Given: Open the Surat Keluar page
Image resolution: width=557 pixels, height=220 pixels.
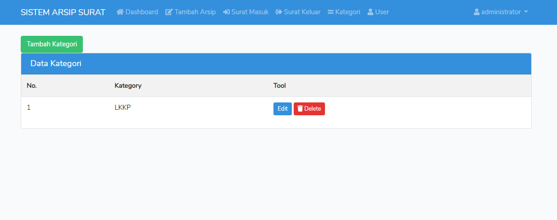Looking at the screenshot, I should tap(298, 12).
